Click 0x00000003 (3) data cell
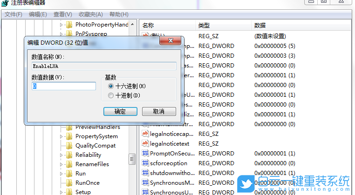 tap(274, 56)
